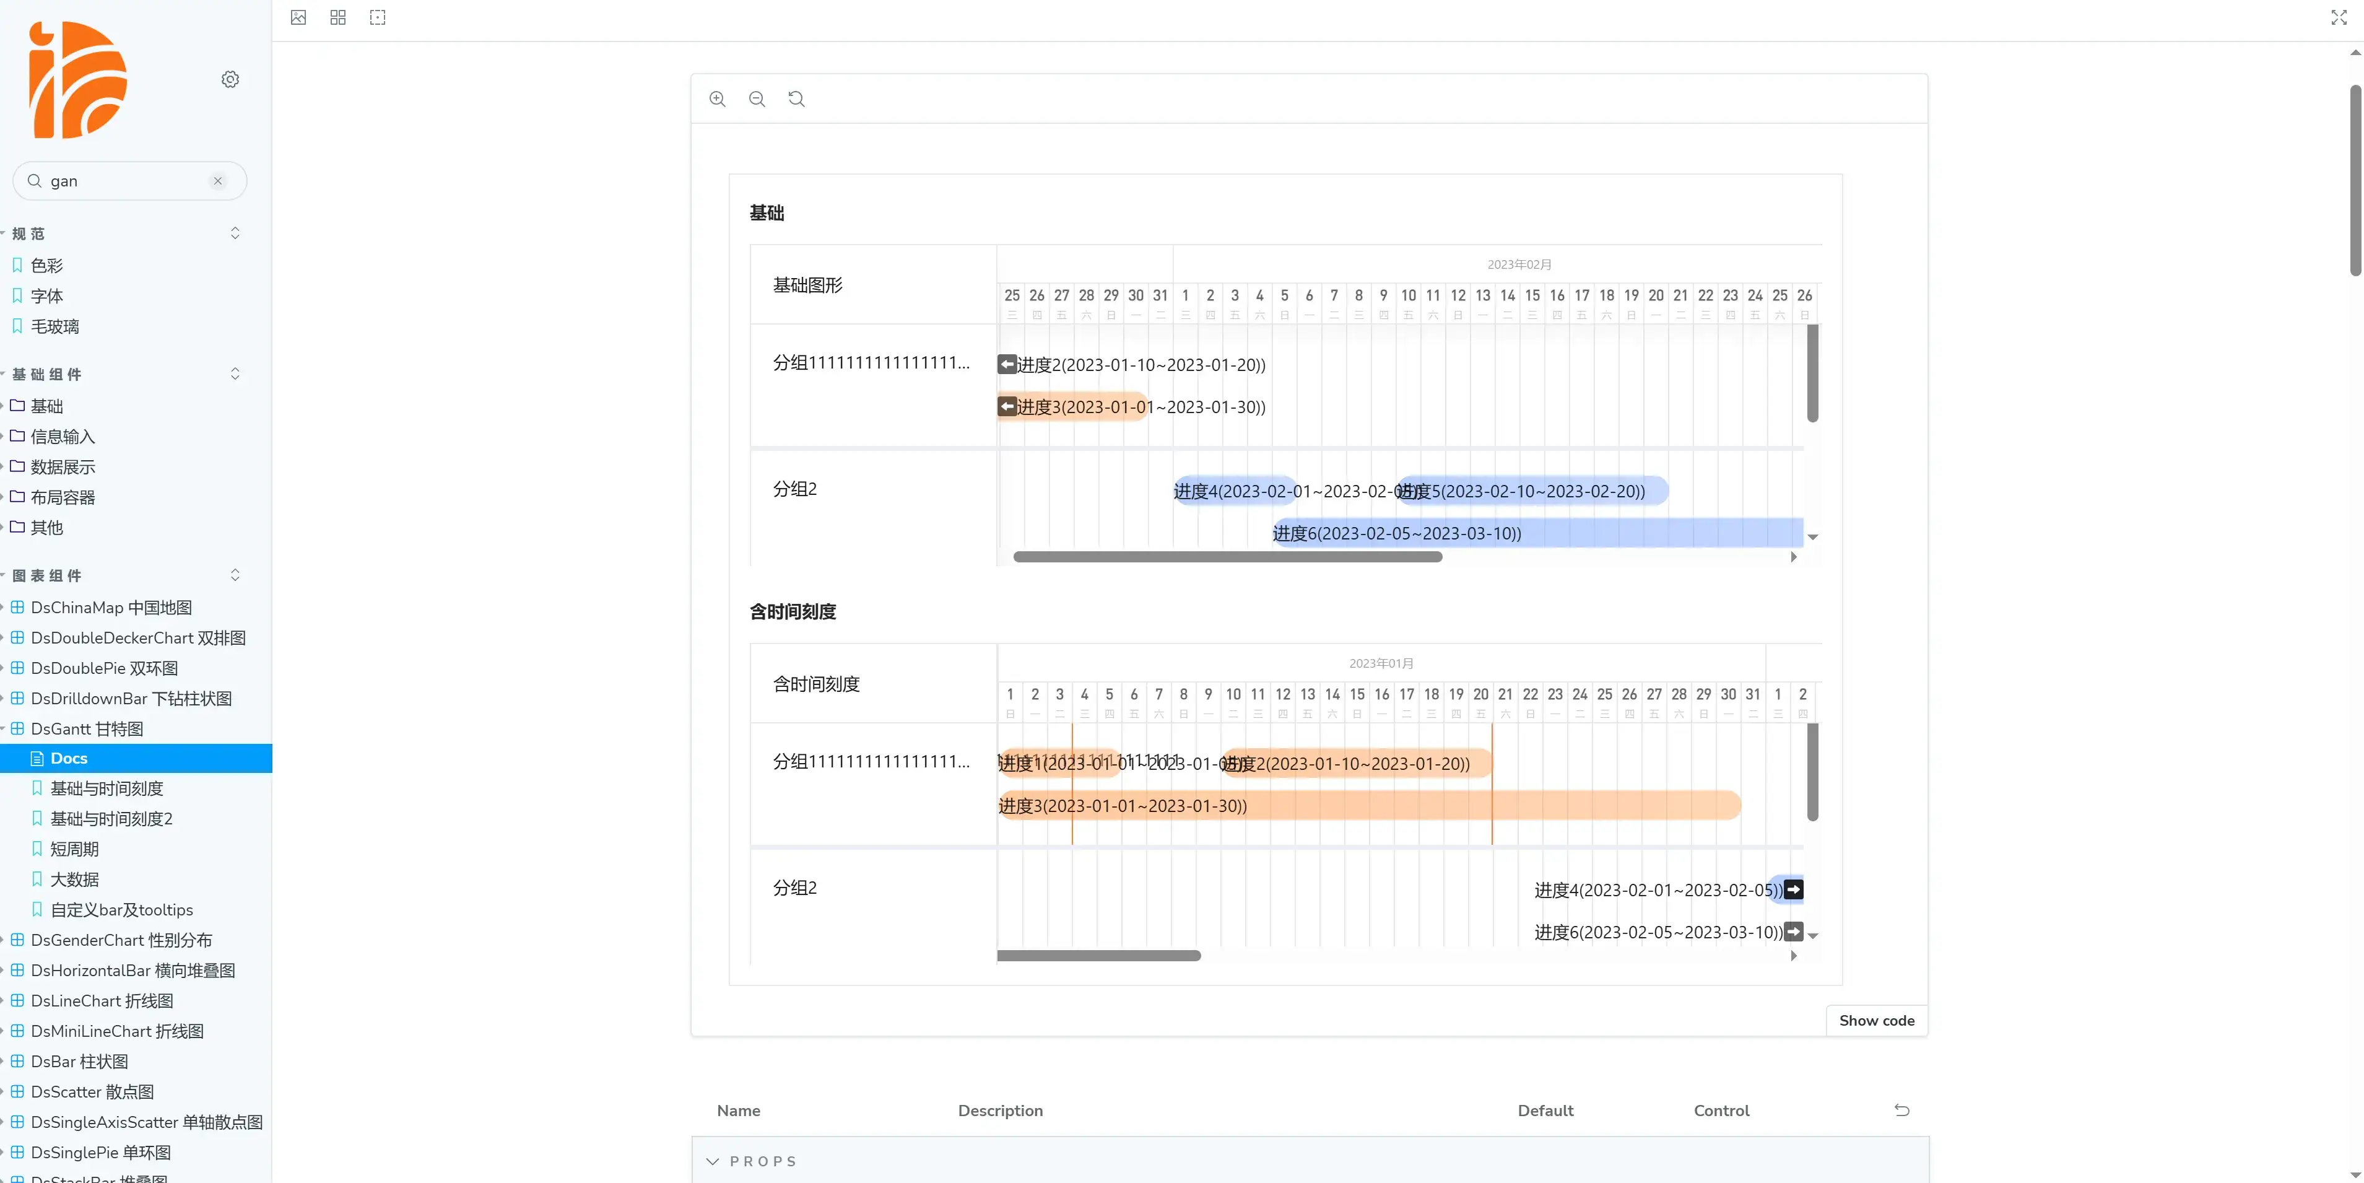This screenshot has width=2364, height=1183.
Task: Open sidebar settings gear icon
Action: 230,80
